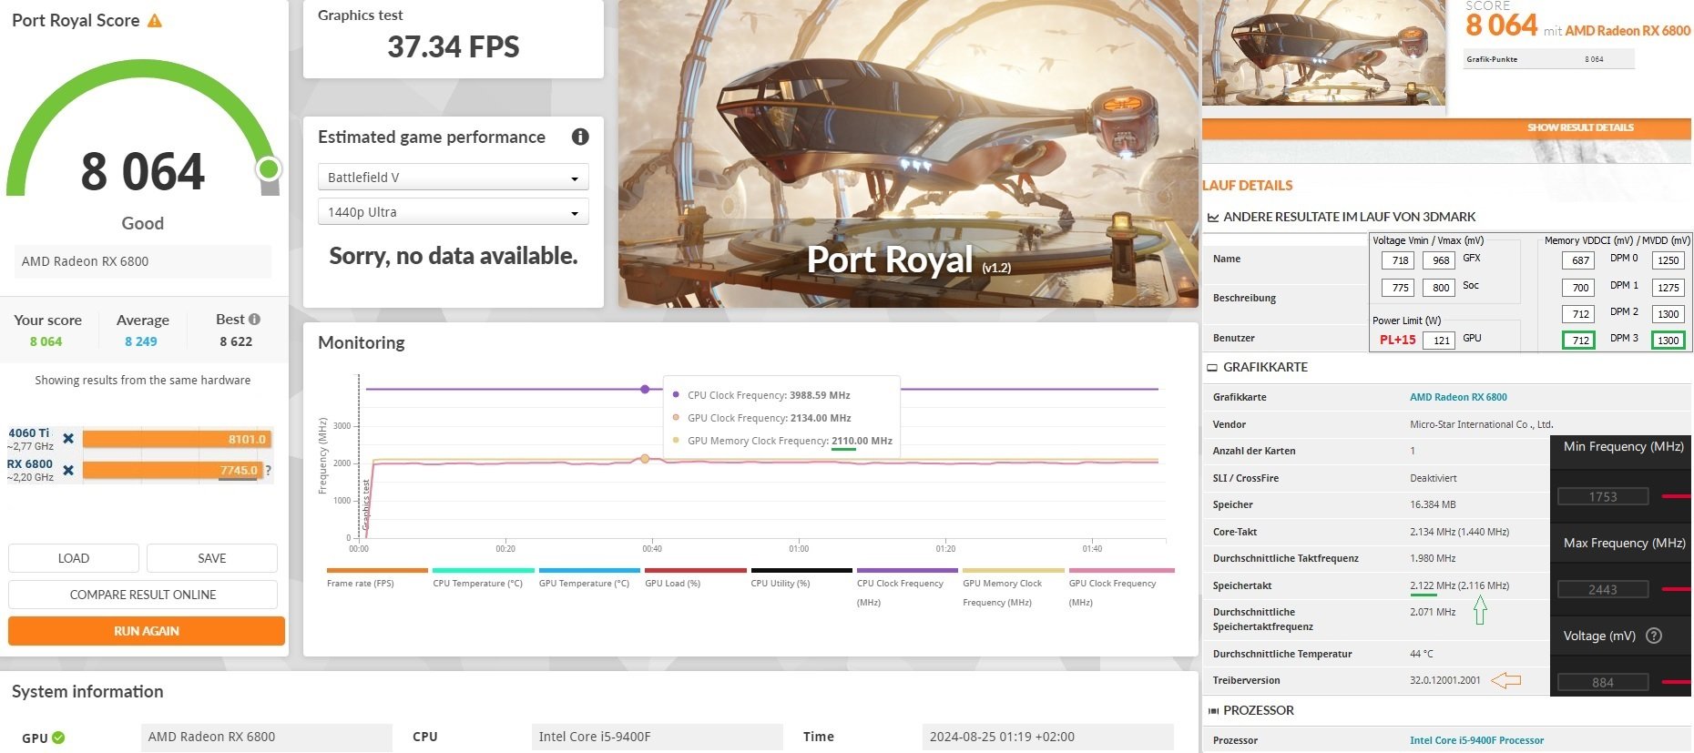Viewport: 1694px width, 753px height.
Task: Click the Min Frequency 1753 field
Action: [1603, 497]
